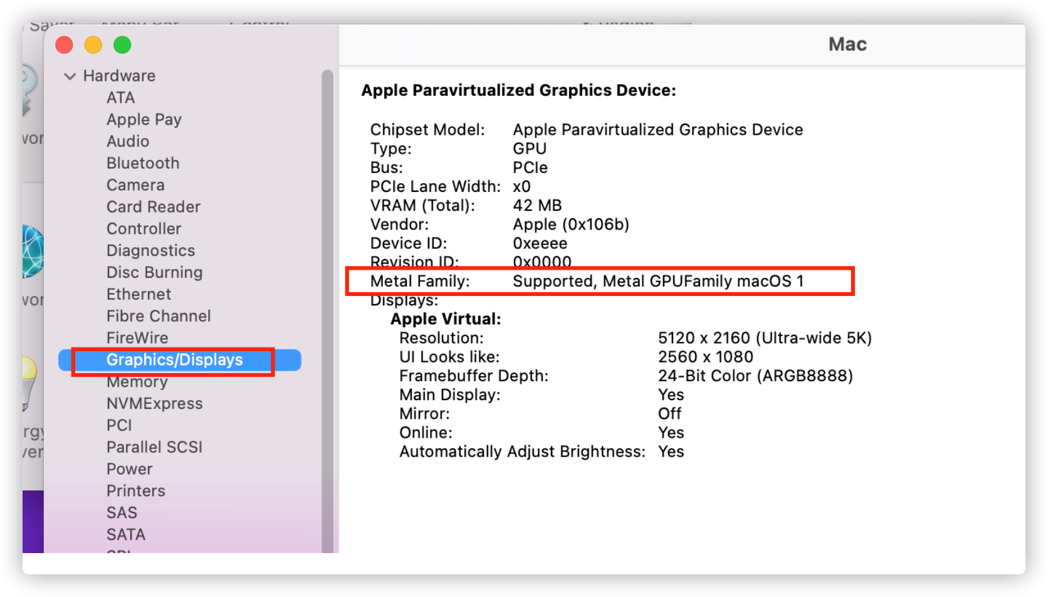View the Printers hardware section

pyautogui.click(x=135, y=490)
